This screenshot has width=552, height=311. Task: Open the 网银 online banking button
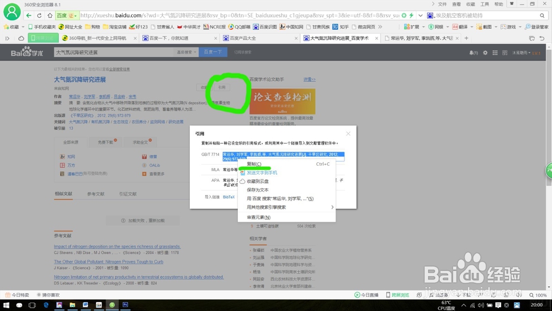[x=436, y=27]
